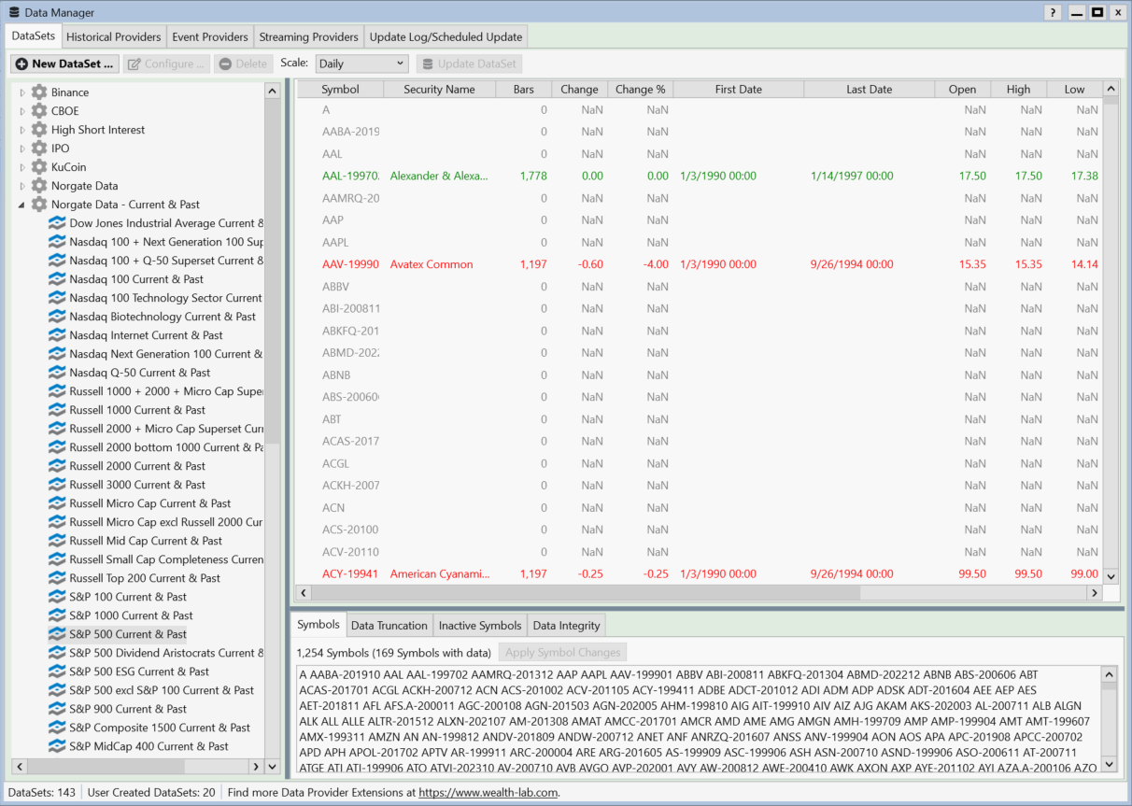Click the High Short Interest gear icon
Viewport: 1132px width, 806px height.
39,130
